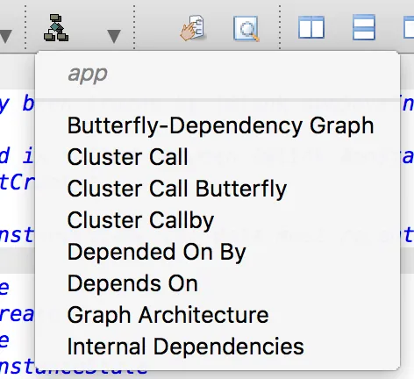Open the Graph Architecture view
Image resolution: width=414 pixels, height=379 pixels.
point(168,315)
